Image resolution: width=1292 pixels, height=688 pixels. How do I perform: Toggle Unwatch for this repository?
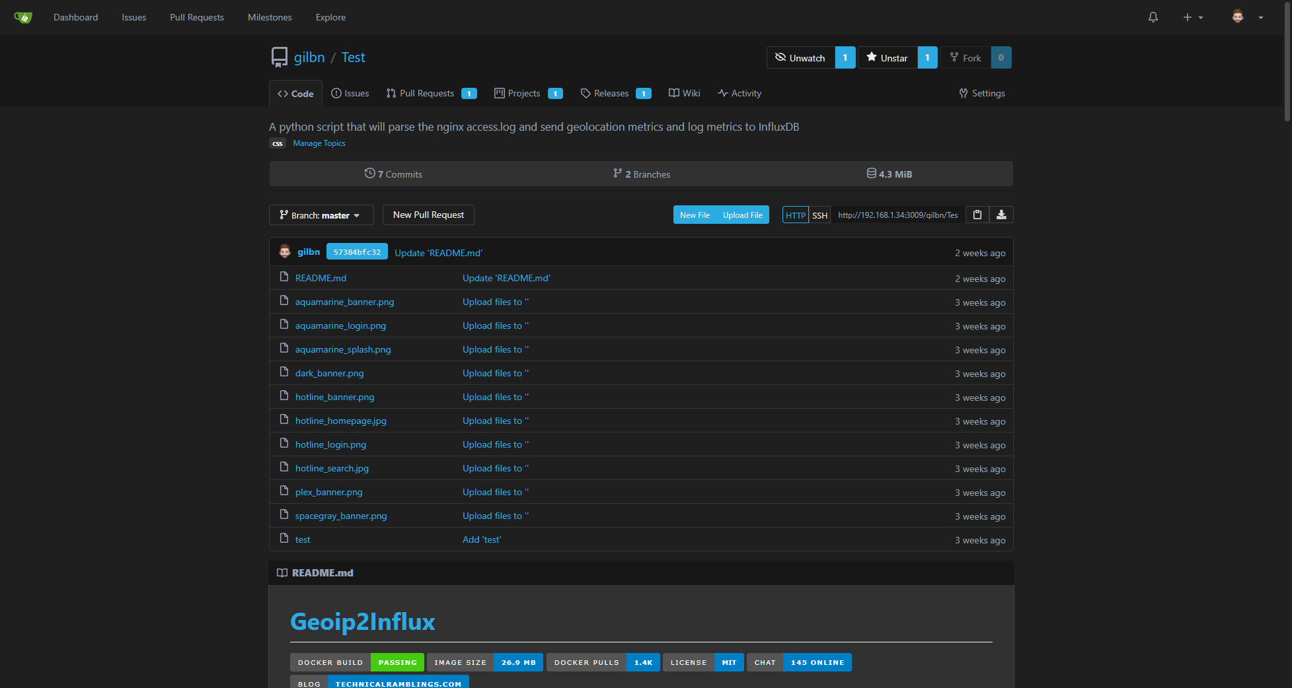point(800,57)
